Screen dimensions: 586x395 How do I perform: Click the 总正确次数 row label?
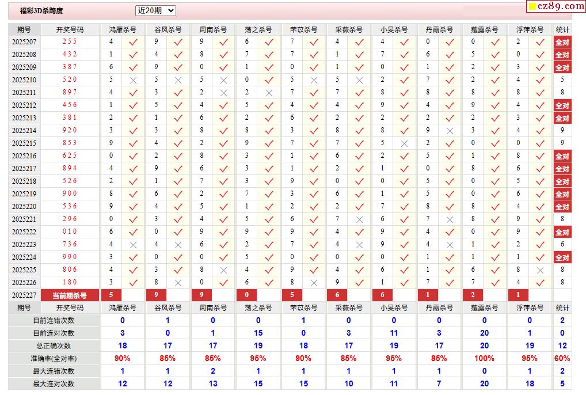54,346
